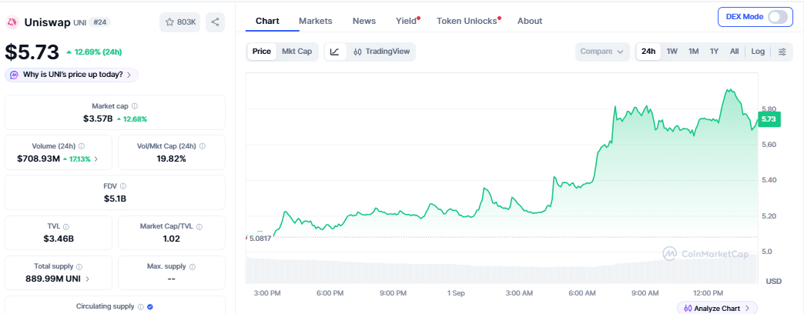Image resolution: width=804 pixels, height=314 pixels.
Task: Show info tooltip for FDV
Action: (x=123, y=186)
